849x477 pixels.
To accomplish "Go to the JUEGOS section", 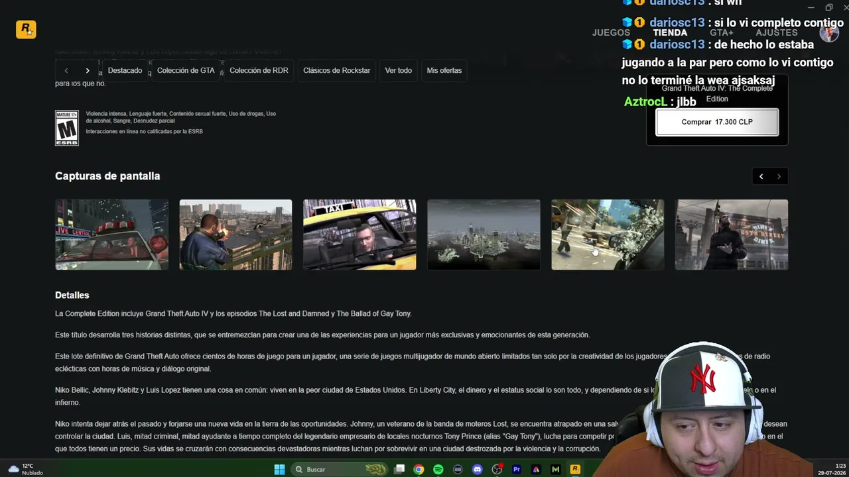I will 611,32.
